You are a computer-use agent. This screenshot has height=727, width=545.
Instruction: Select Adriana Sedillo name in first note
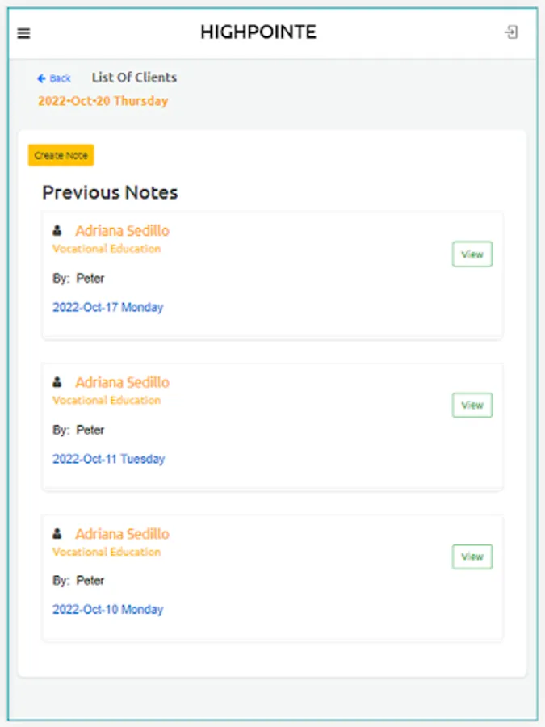(122, 231)
